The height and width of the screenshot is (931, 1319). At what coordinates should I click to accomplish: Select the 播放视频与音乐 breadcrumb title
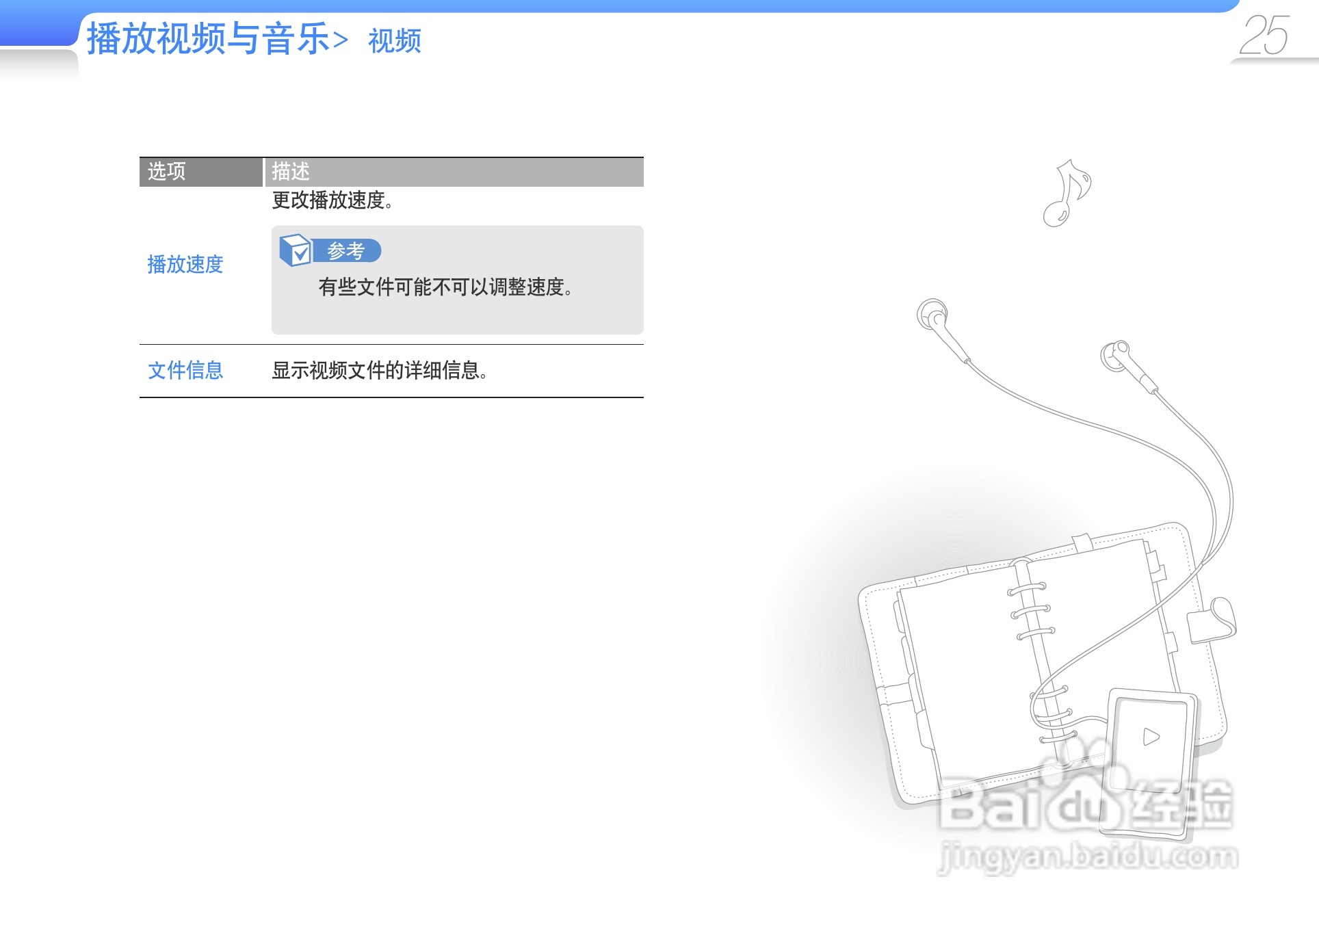point(208,39)
